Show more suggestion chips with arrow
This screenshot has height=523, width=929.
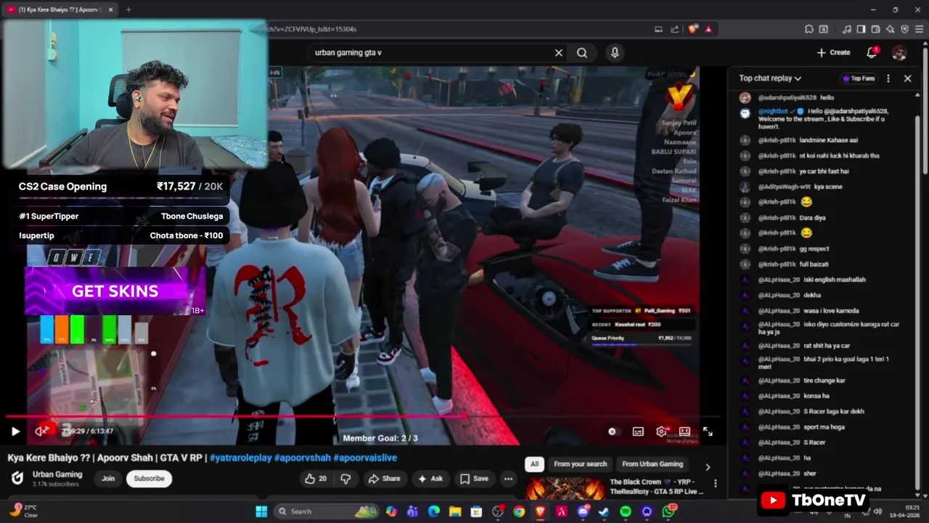click(x=708, y=467)
